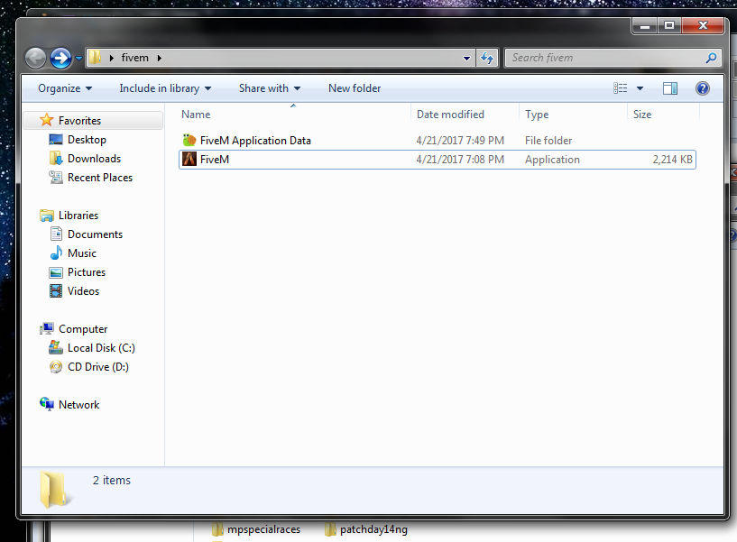
Task: Click the 2,214 KB size value
Action: pyautogui.click(x=672, y=160)
